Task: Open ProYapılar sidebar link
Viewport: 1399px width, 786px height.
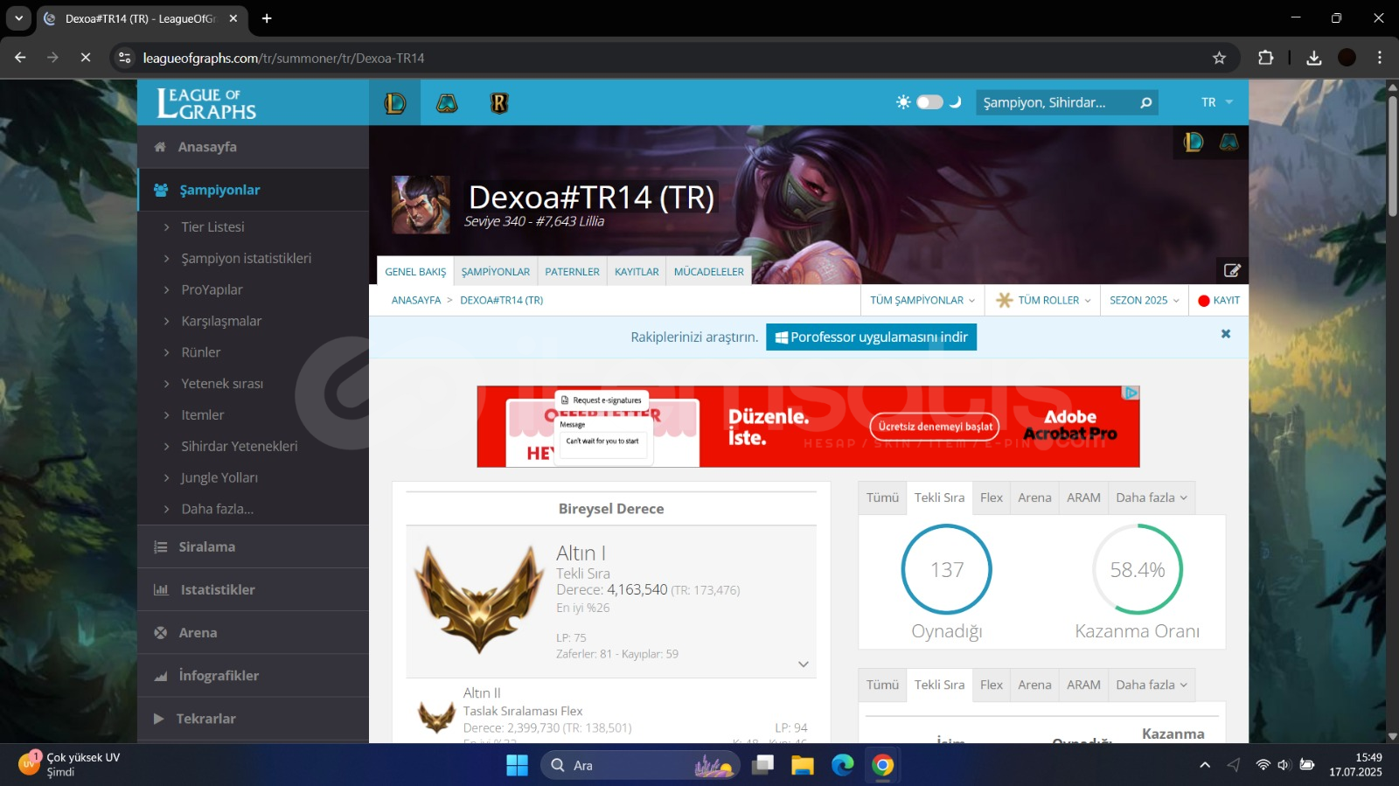Action: 212,290
